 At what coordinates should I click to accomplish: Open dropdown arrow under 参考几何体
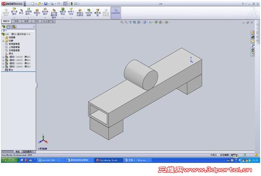coord(71,17)
